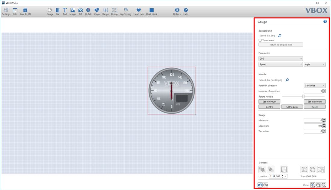Click the Set to zero button
This screenshot has height=190, width=331.
coord(292,107)
